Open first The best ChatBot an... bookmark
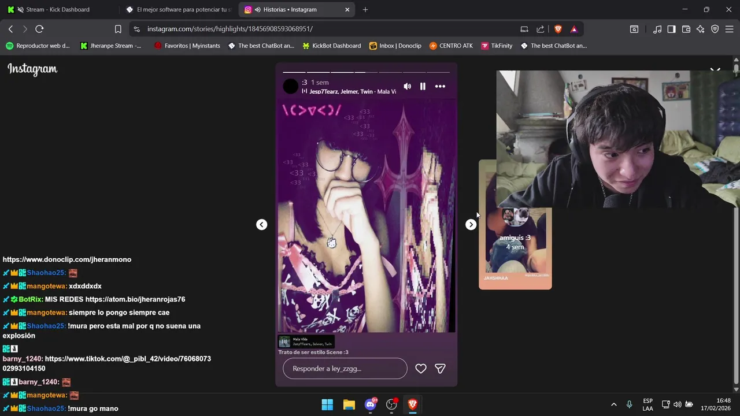The image size is (740, 416). pos(261,46)
